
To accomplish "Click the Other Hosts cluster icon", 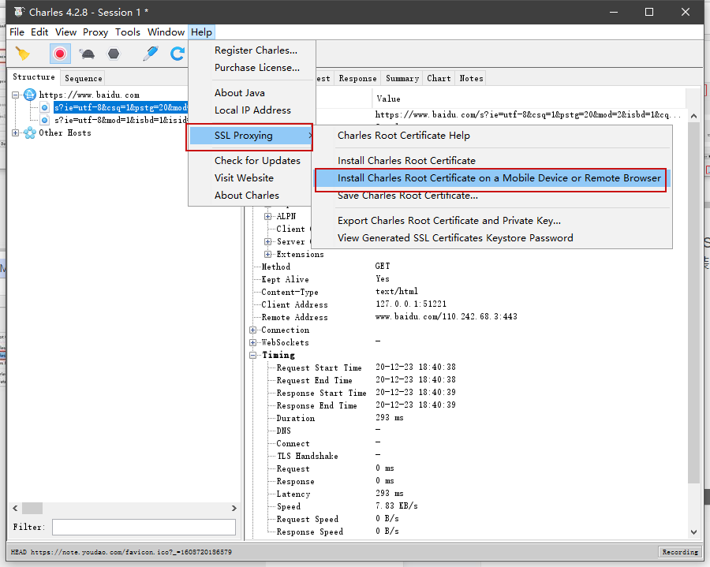I will coord(30,132).
